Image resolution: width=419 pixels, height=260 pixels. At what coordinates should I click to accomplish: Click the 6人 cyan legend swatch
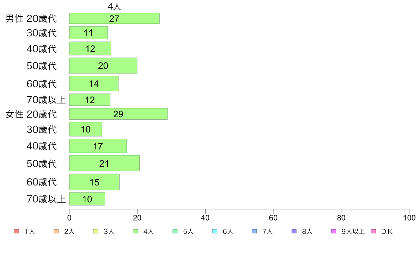tap(214, 231)
